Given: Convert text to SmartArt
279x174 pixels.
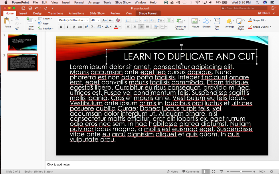Looking at the screenshot, I should tap(180, 24).
